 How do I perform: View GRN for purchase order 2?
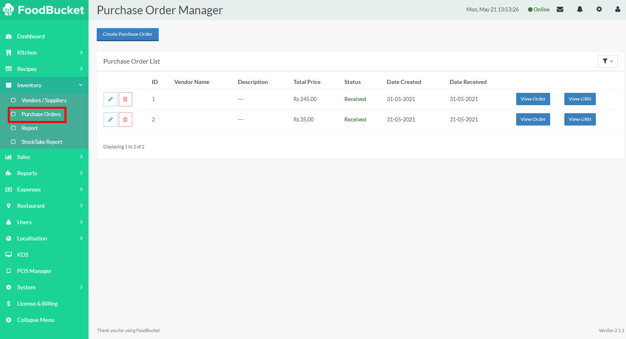click(x=579, y=119)
